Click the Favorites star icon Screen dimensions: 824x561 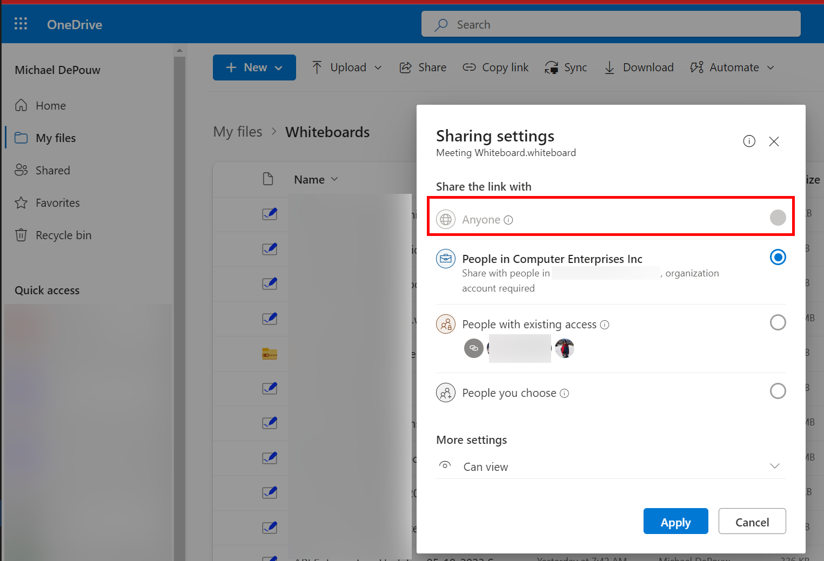(21, 202)
